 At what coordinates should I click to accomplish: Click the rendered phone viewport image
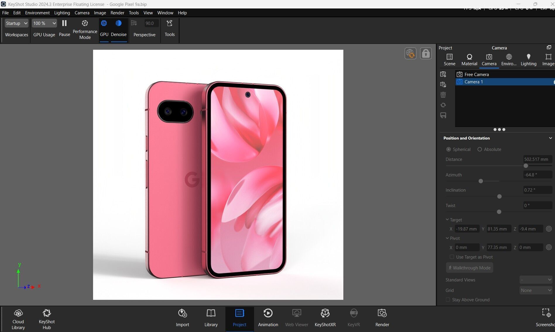218,175
